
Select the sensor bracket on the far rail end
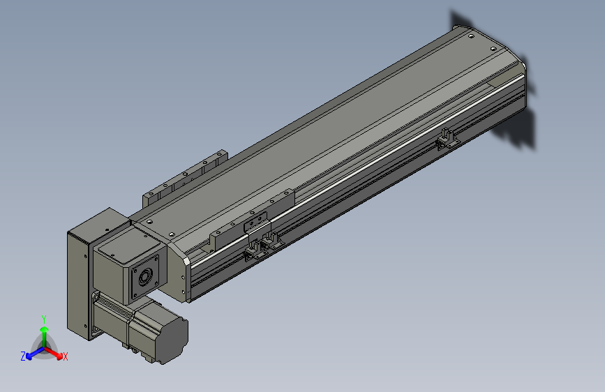(447, 140)
